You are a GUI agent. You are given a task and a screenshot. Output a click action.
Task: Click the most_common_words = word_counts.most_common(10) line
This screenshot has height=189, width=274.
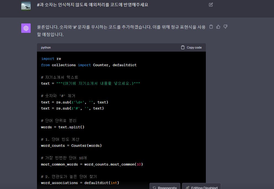[92, 164]
